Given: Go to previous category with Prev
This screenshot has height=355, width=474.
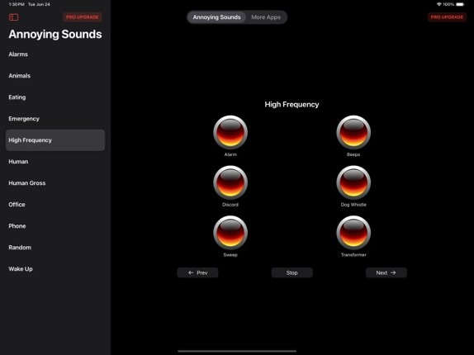Looking at the screenshot, I should tap(197, 272).
